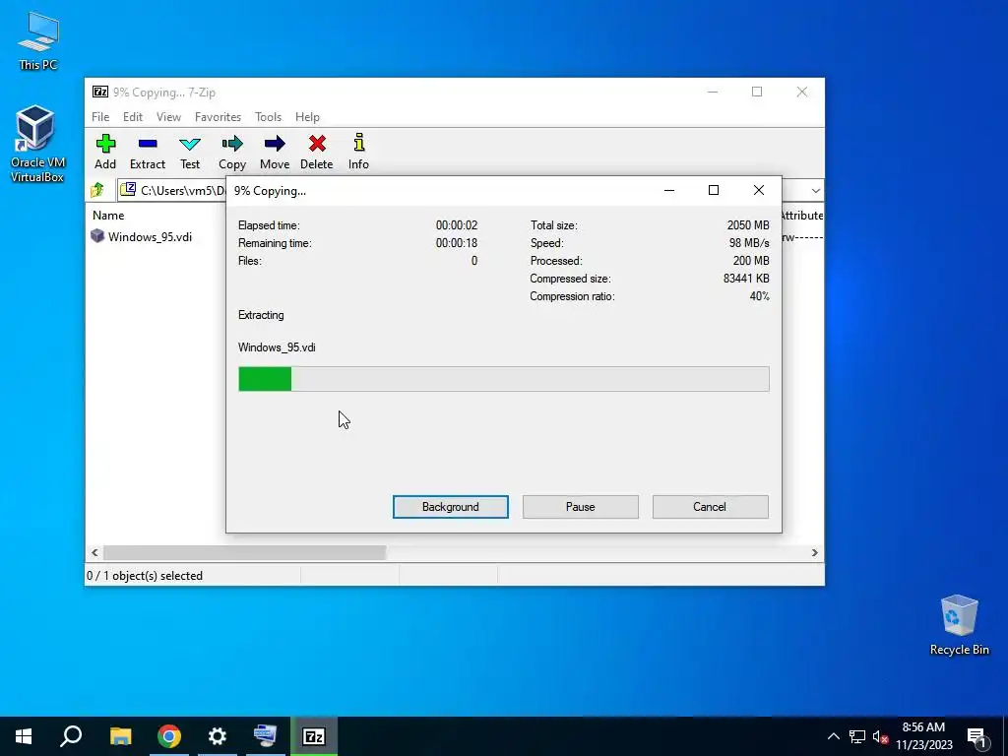
Task: Select the Windows_95.vdi file name
Action: click(x=150, y=236)
